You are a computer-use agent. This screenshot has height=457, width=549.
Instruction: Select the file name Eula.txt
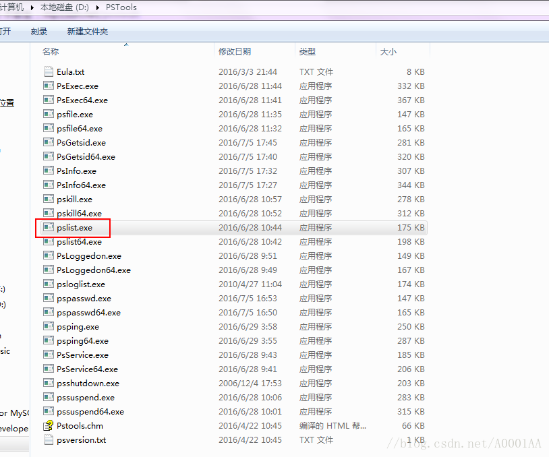[70, 71]
